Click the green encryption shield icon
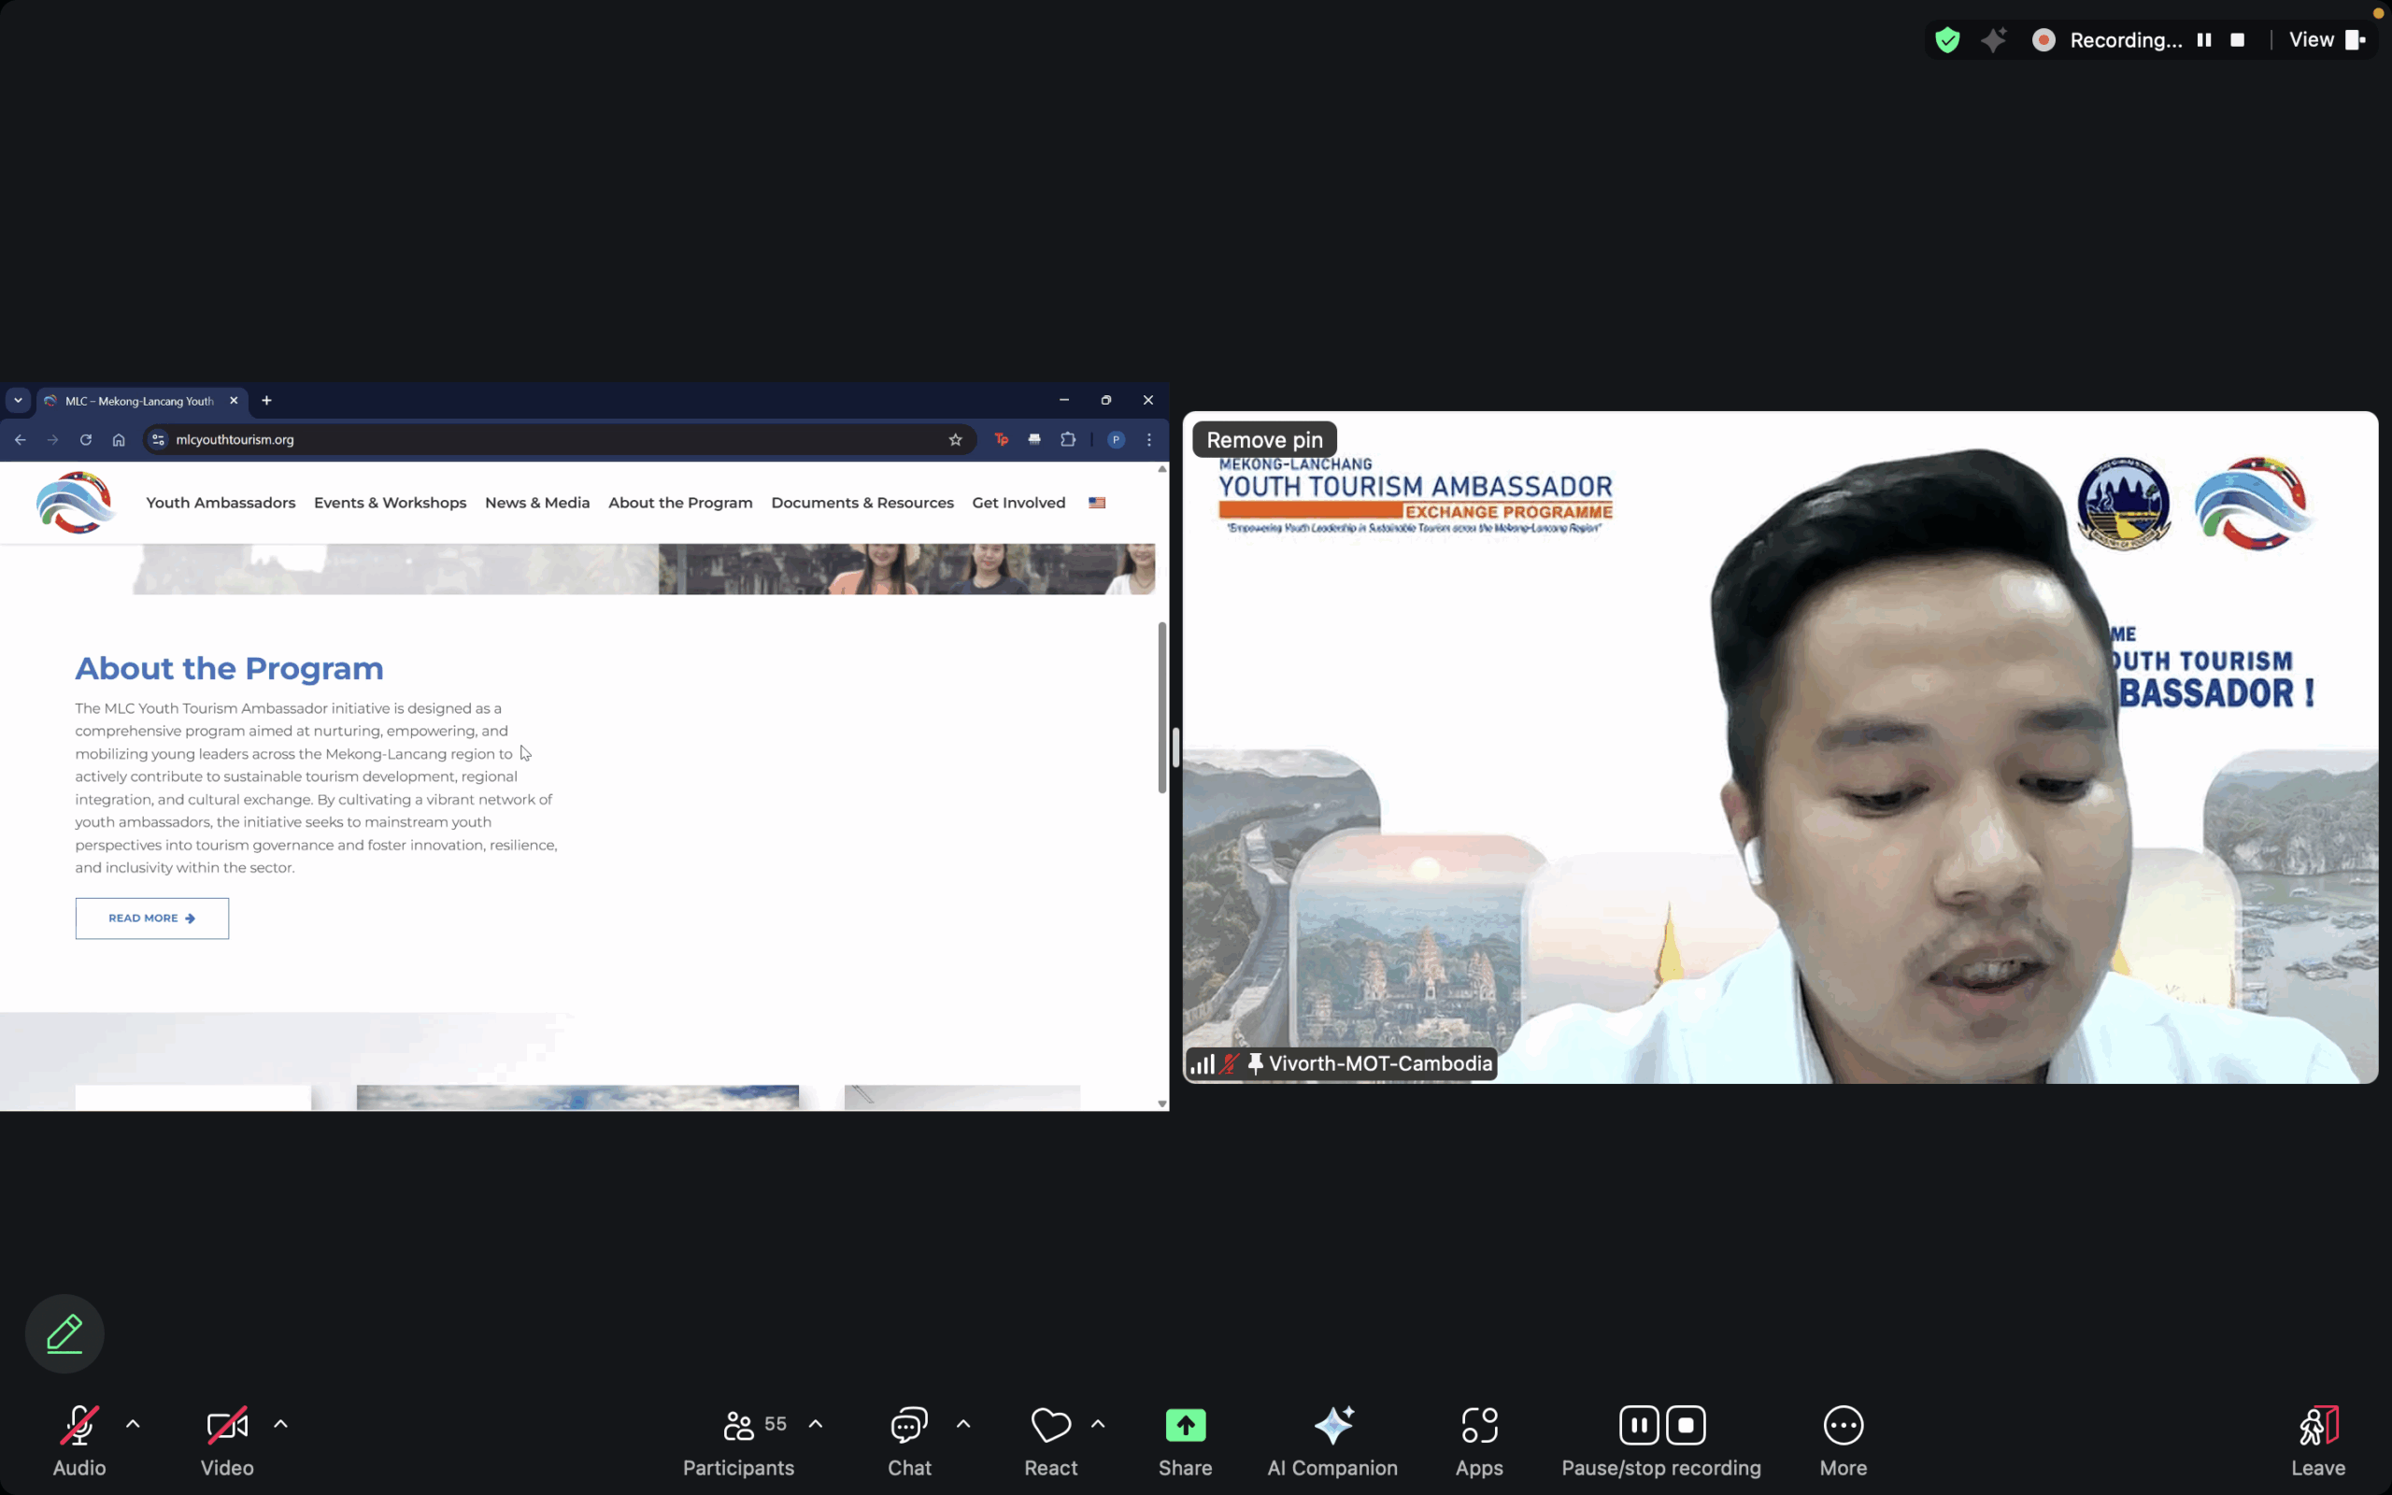This screenshot has width=2392, height=1495. pyautogui.click(x=1947, y=39)
